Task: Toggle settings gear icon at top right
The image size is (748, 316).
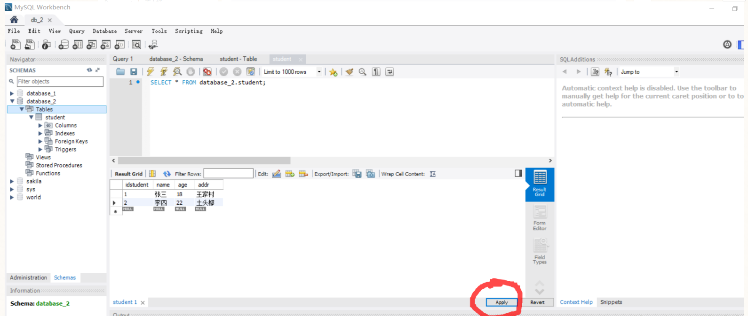Action: 727,45
